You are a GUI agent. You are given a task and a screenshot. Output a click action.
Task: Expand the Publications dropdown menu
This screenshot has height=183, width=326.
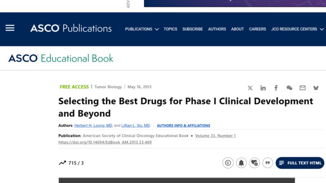(x=142, y=29)
